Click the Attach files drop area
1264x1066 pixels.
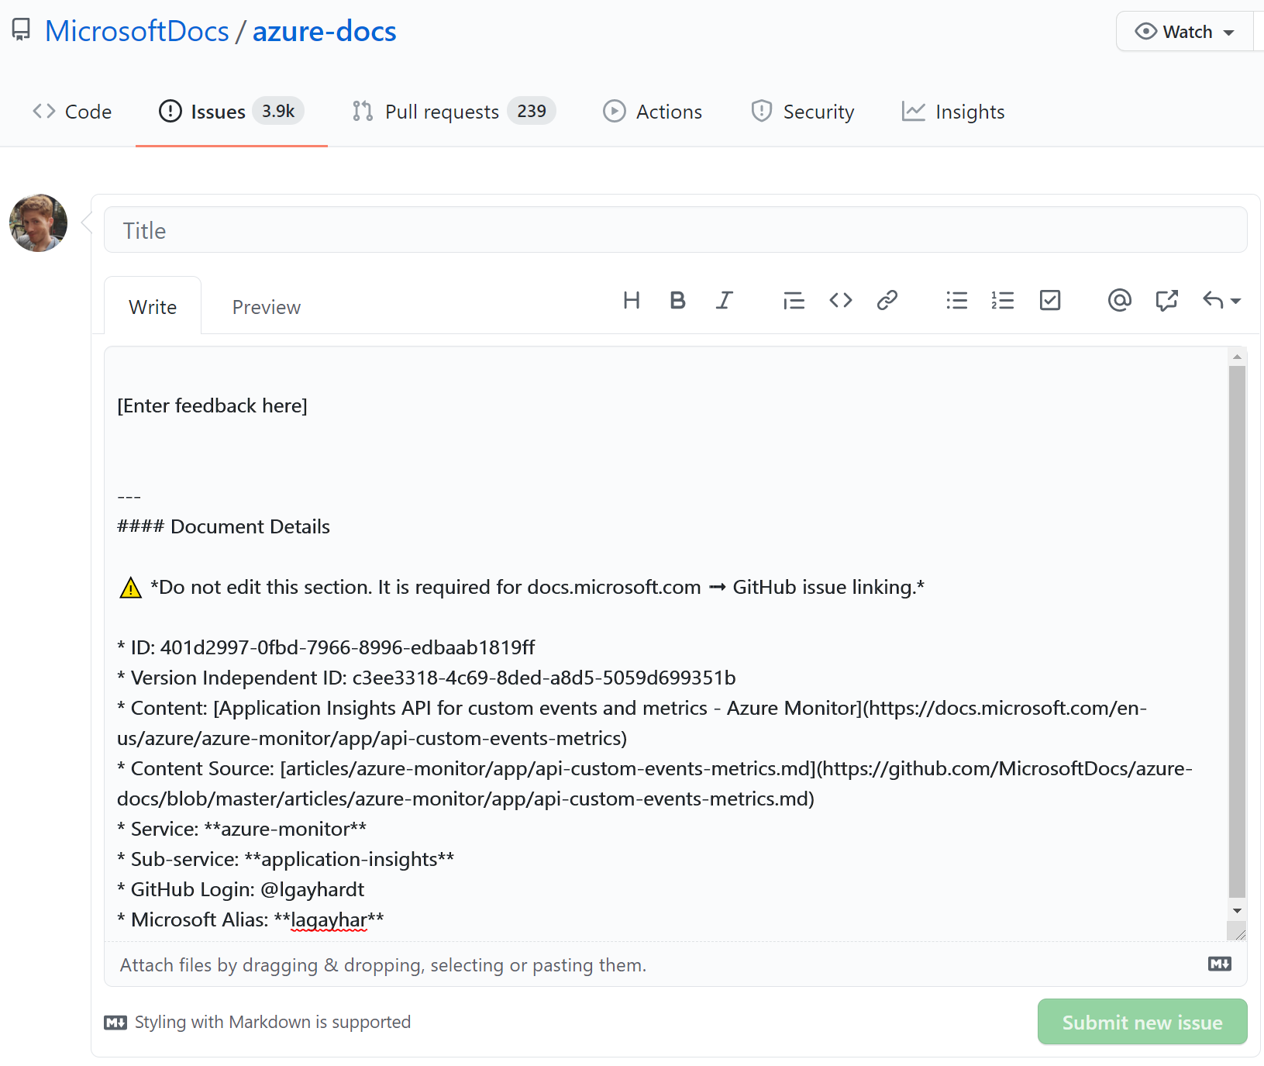675,964
